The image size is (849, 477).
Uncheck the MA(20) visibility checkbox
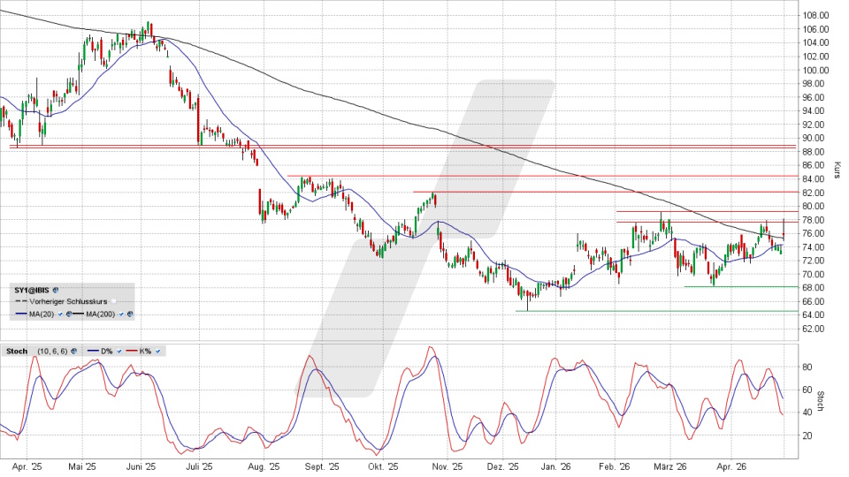pyautogui.click(x=59, y=314)
